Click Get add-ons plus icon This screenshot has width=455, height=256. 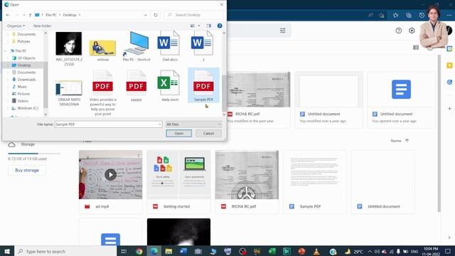tap(449, 109)
